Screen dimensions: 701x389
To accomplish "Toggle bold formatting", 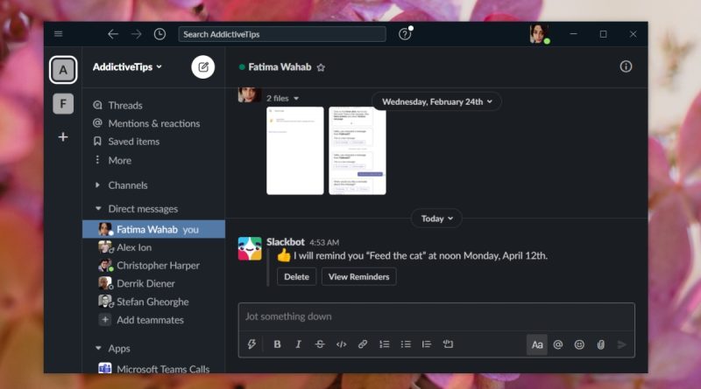I will (x=277, y=344).
